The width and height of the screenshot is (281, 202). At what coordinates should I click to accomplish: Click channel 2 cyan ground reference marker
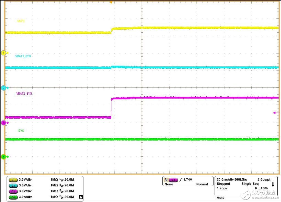click(x=4, y=88)
